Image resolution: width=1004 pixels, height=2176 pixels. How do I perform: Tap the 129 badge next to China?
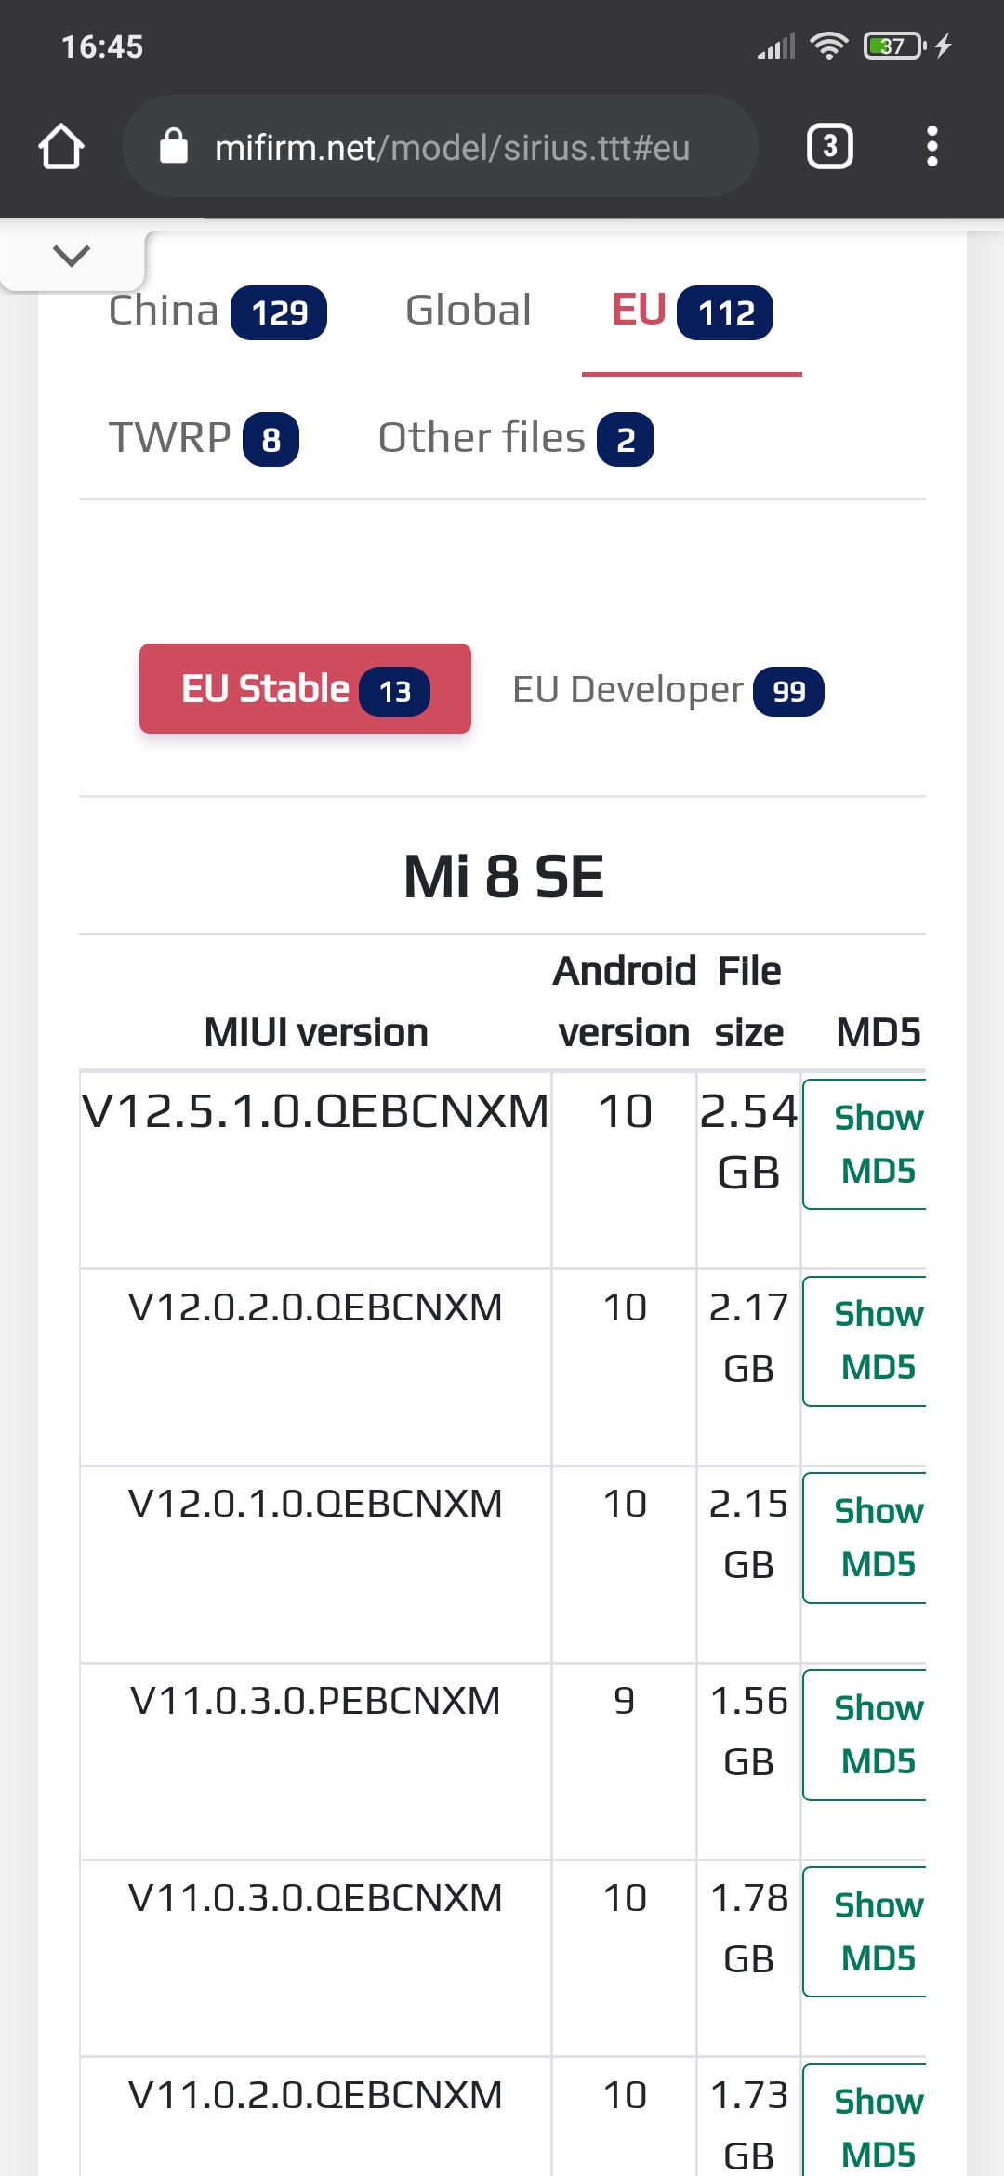[x=279, y=312]
